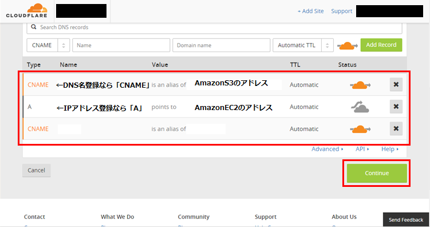Image resolution: width=430 pixels, height=227 pixels.
Task: Delete the AmazonEC2 A record
Action: tap(396, 107)
